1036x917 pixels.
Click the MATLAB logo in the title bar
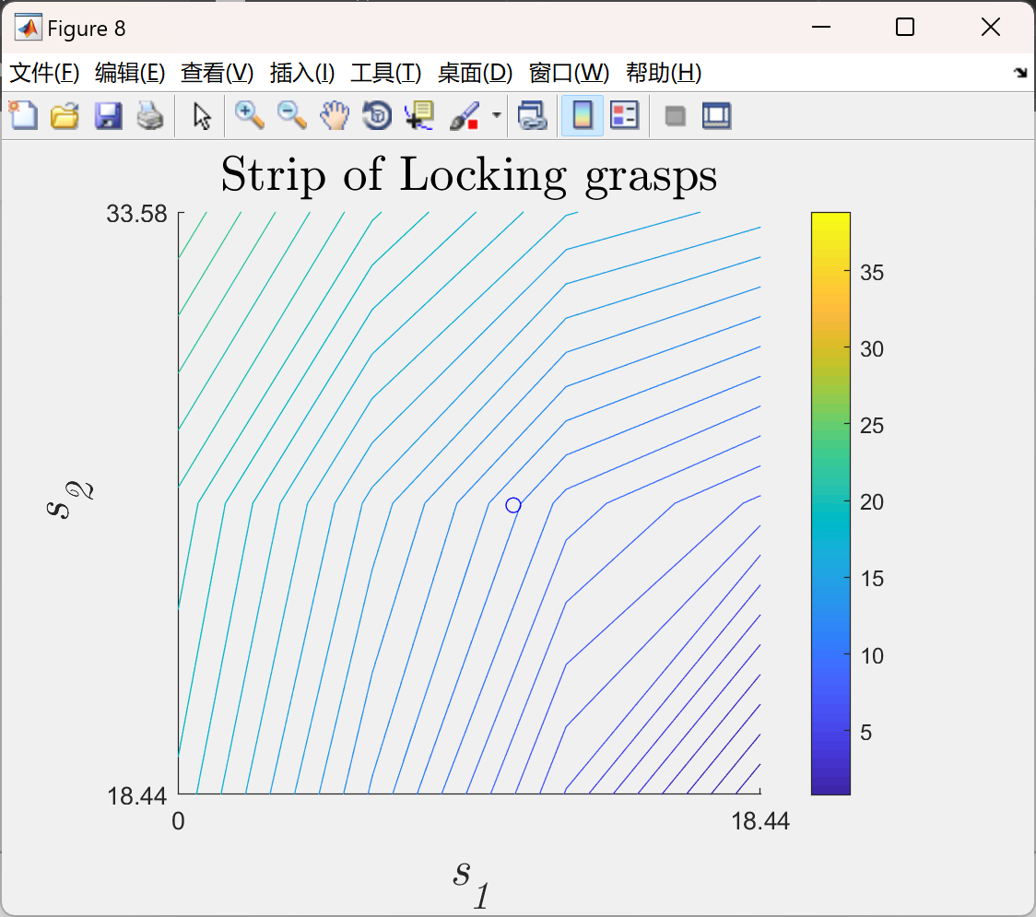[29, 27]
